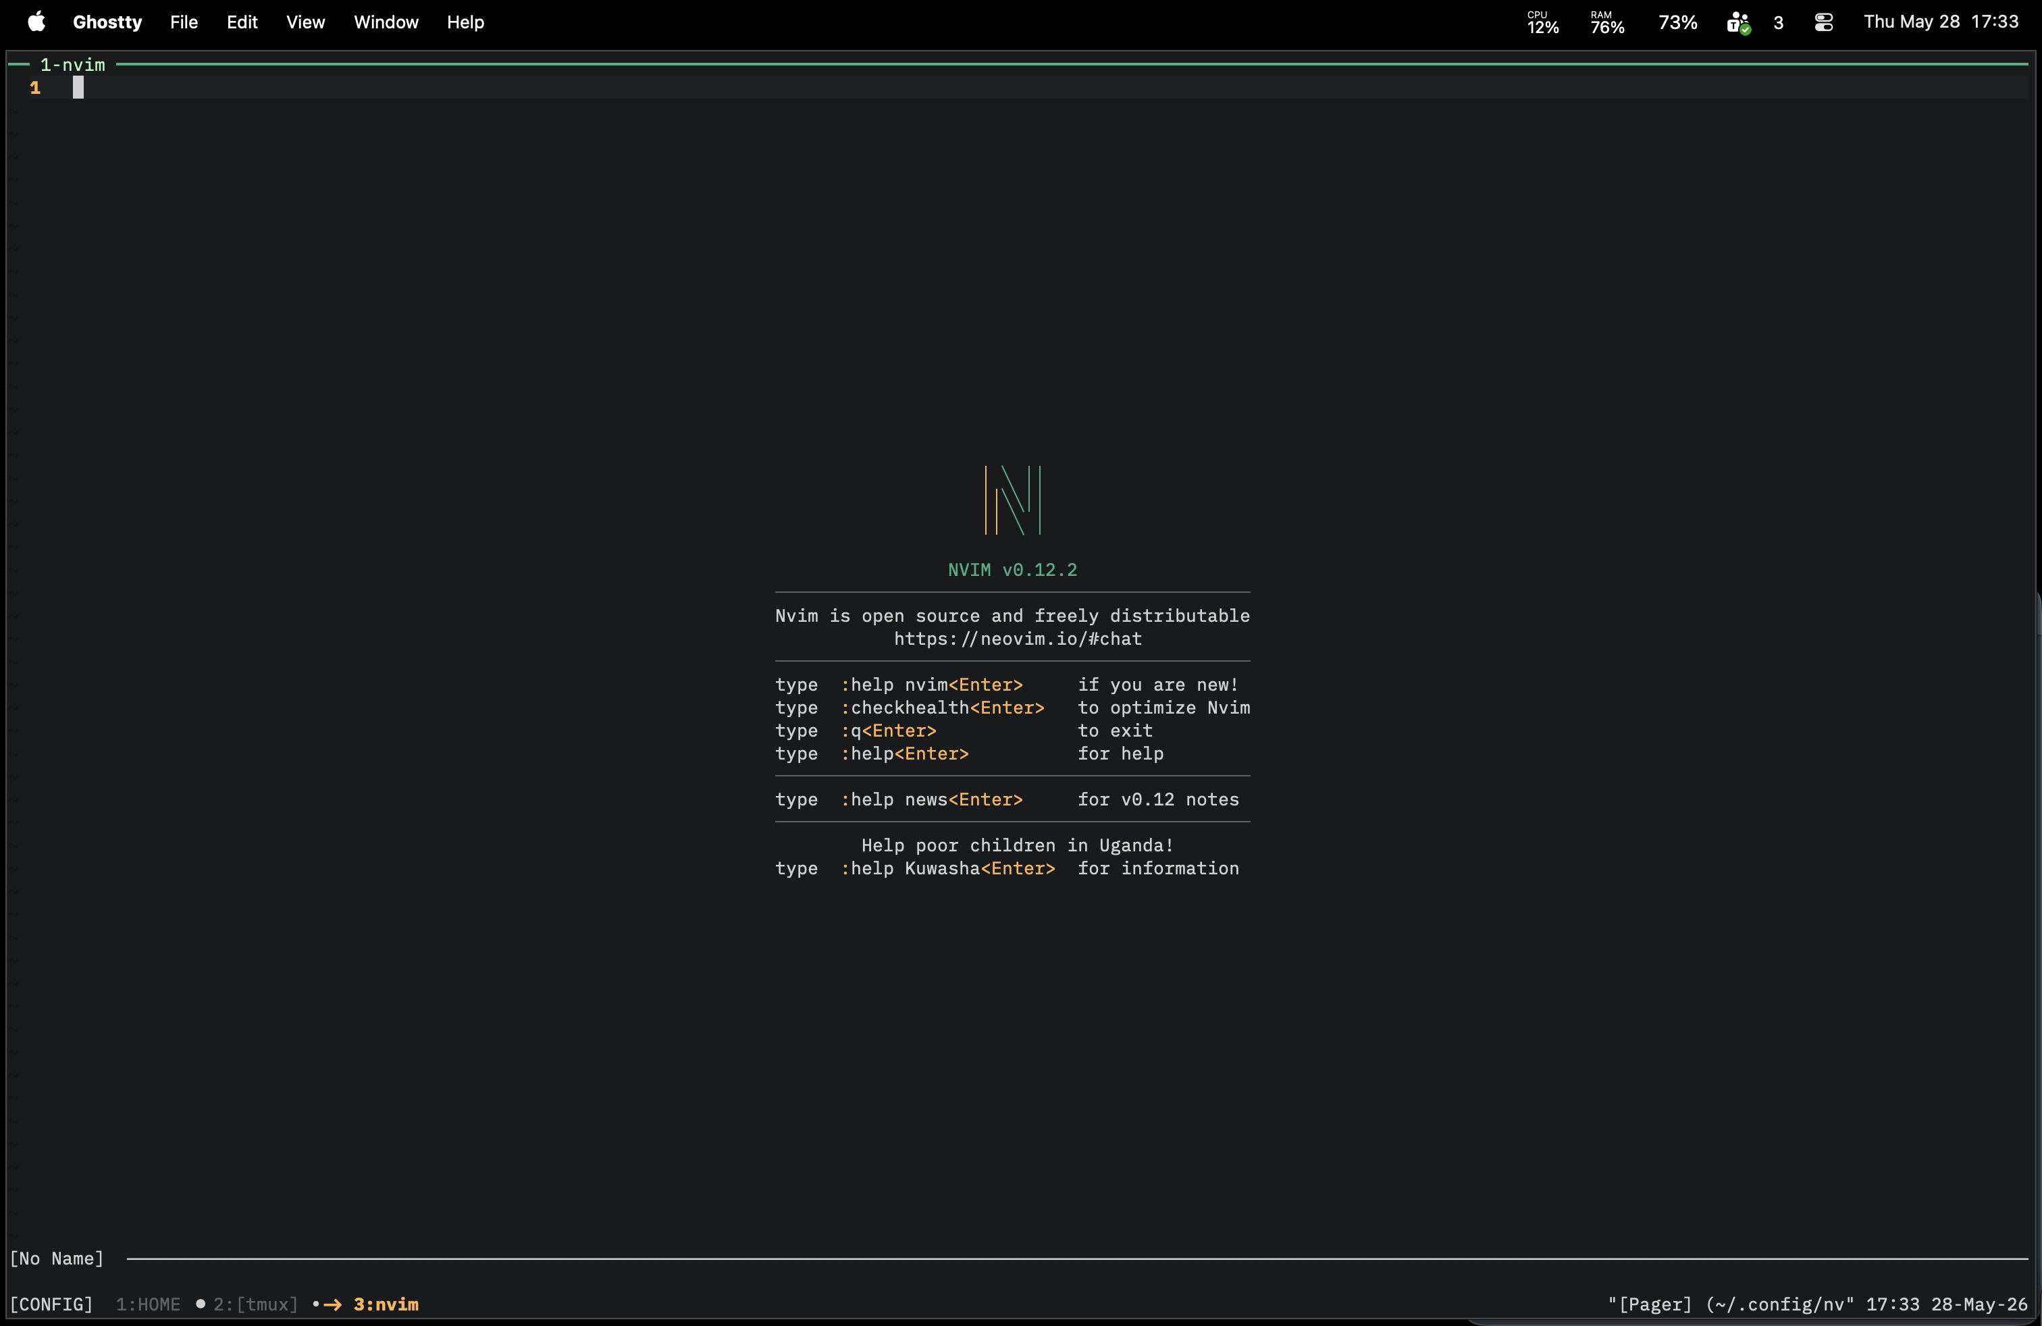Open the File menu
The image size is (2042, 1326).
[x=184, y=22]
